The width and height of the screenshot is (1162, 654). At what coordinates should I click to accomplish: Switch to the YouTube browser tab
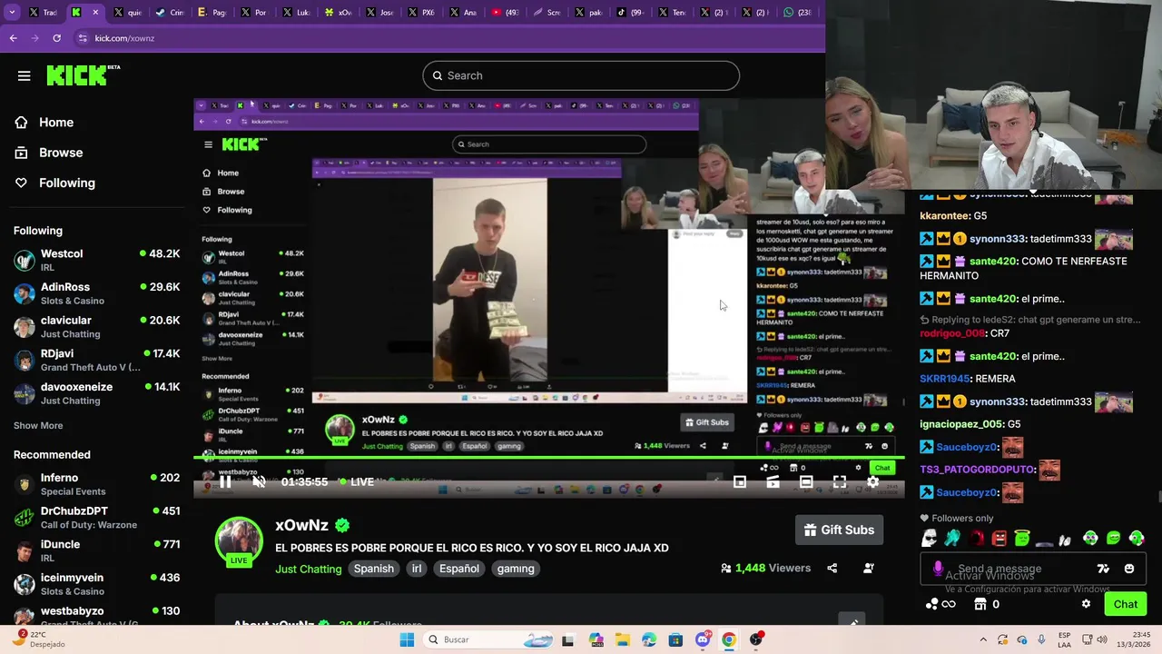tap(506, 13)
